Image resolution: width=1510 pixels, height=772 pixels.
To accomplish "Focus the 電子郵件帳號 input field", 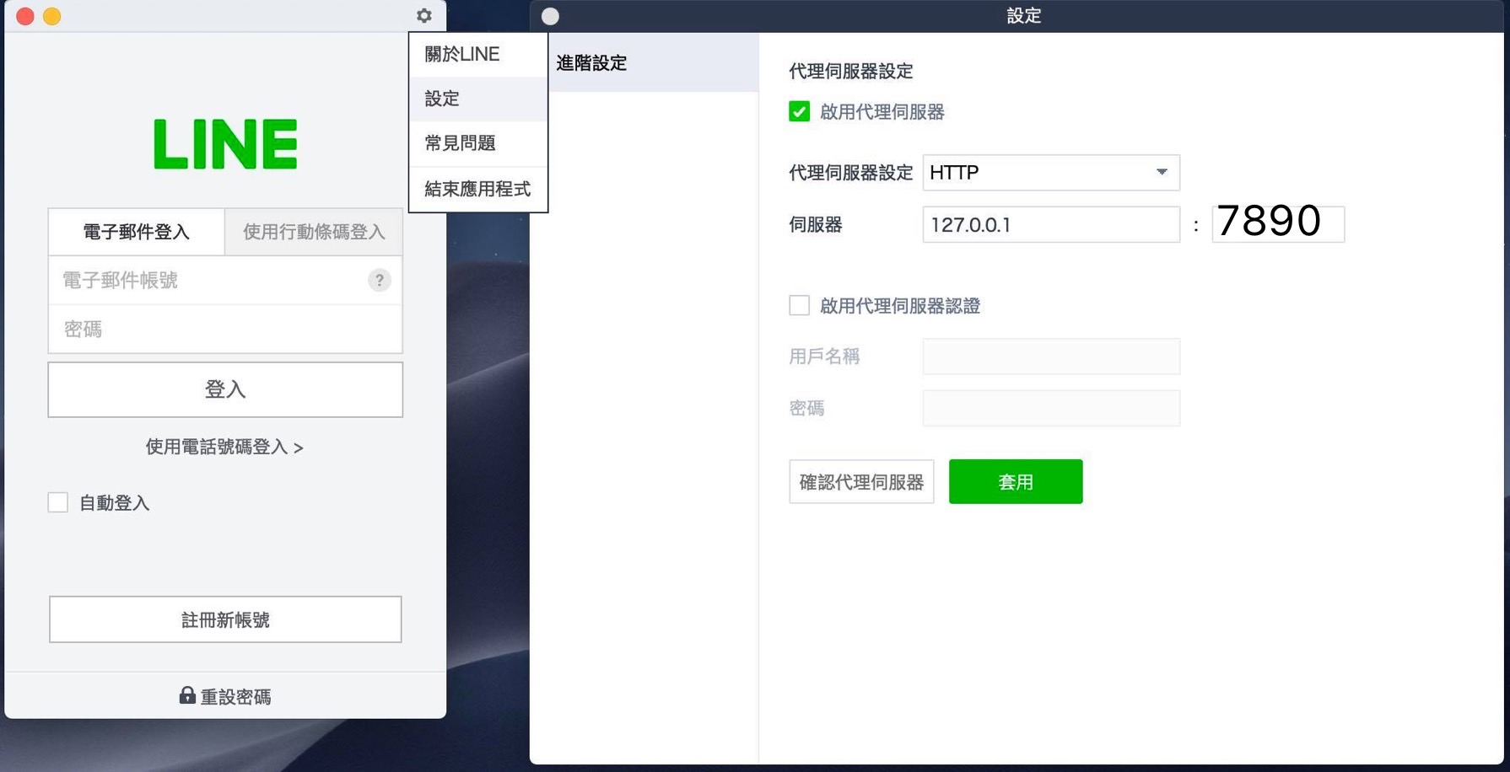I will click(x=225, y=280).
